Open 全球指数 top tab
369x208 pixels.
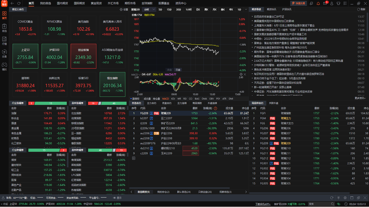(x=147, y=3)
